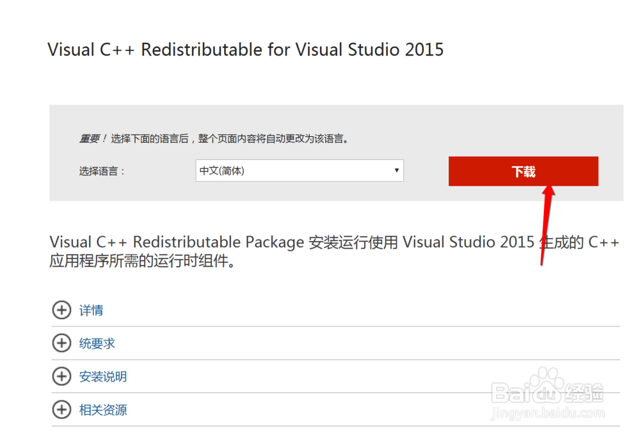Click the 重要！language notice text
This screenshot has height=435, width=640.
[x=214, y=139]
